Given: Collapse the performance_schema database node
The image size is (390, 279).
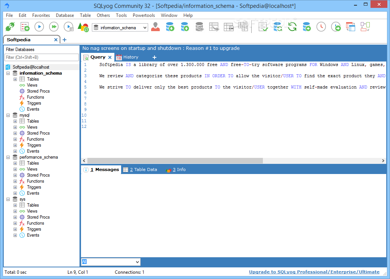Looking at the screenshot, I should [8, 157].
